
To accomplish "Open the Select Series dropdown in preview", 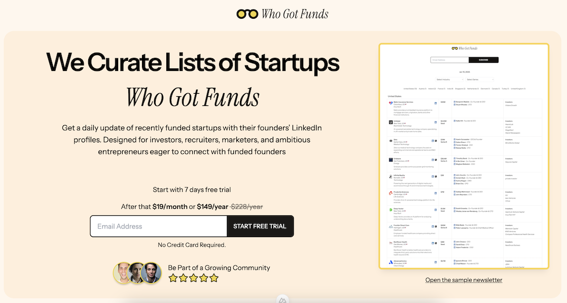I will (480, 80).
